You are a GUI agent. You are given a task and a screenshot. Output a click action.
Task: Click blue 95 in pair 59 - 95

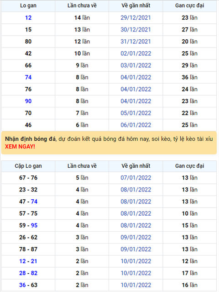click(x=34, y=225)
